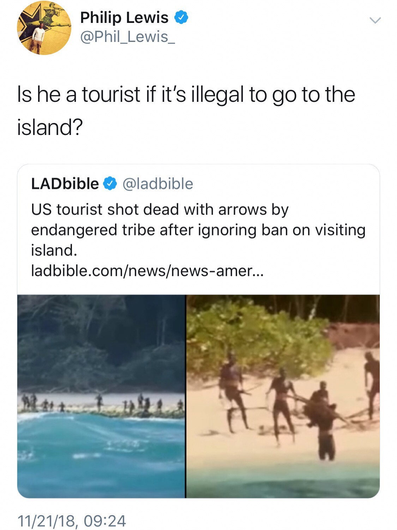Click Philip Lewis's blue verified badge
Image resolution: width=397 pixels, height=530 pixels.
pyautogui.click(x=181, y=17)
